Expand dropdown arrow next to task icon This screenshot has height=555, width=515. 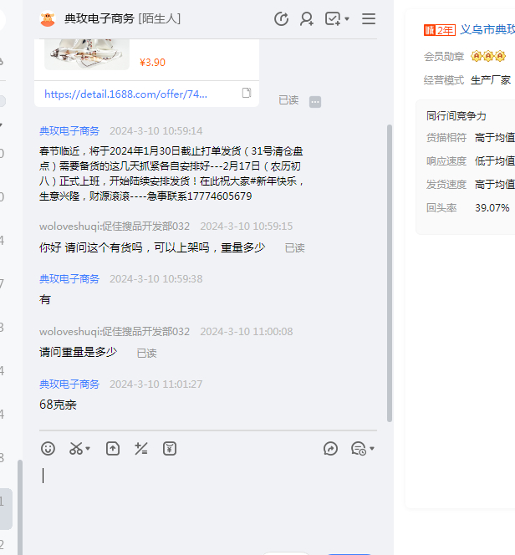347,18
